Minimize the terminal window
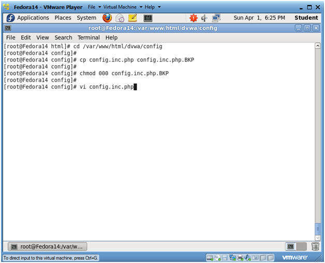The height and width of the screenshot is (263, 325). click(x=299, y=28)
